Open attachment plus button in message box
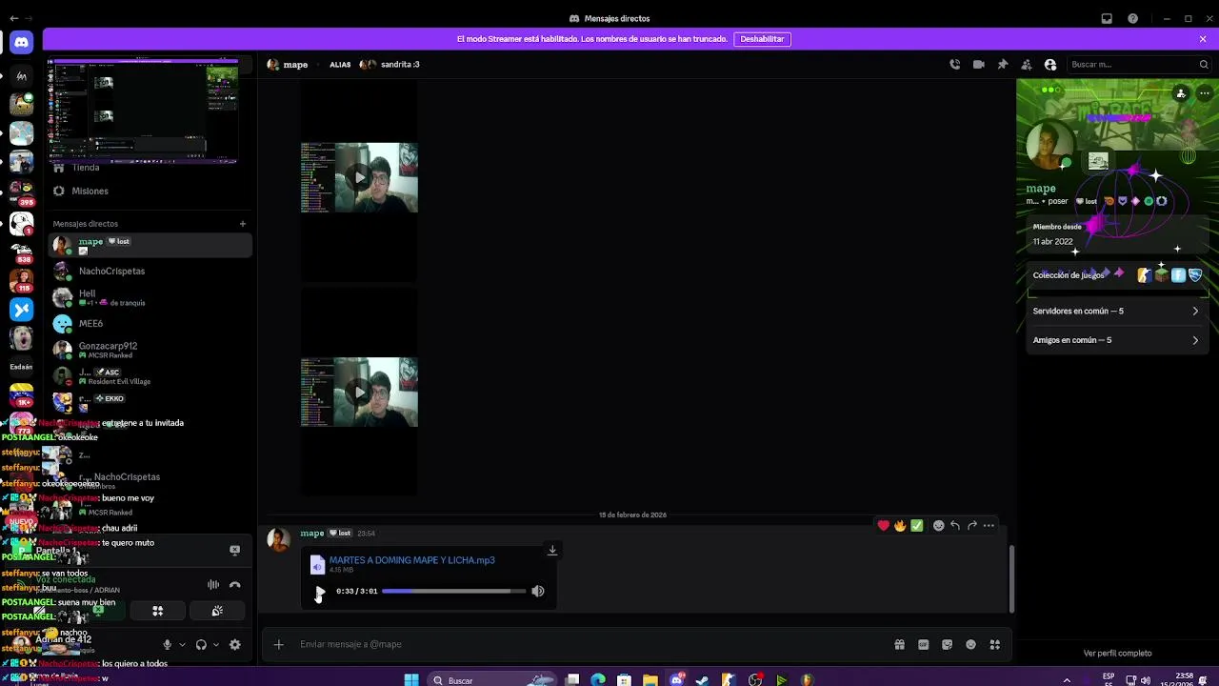Viewport: 1219px width, 686px height. point(278,645)
